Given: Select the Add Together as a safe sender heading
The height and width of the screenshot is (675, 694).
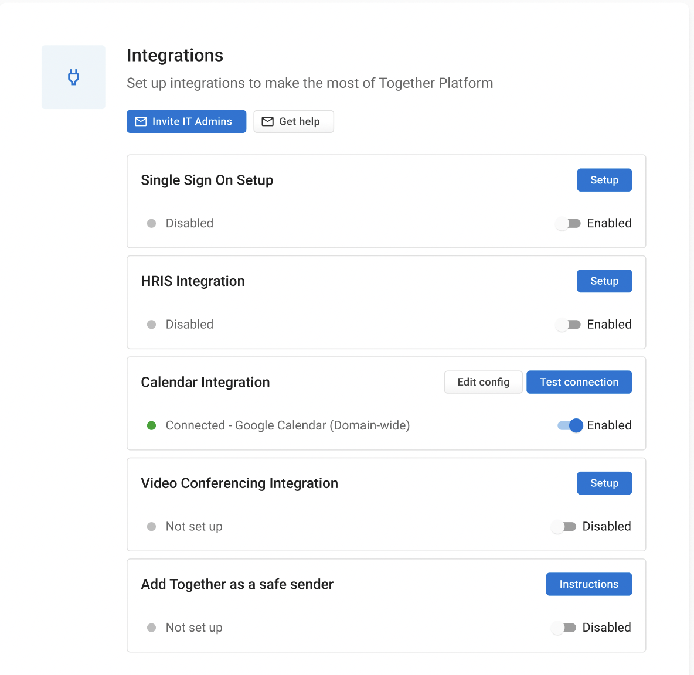Looking at the screenshot, I should coord(237,584).
